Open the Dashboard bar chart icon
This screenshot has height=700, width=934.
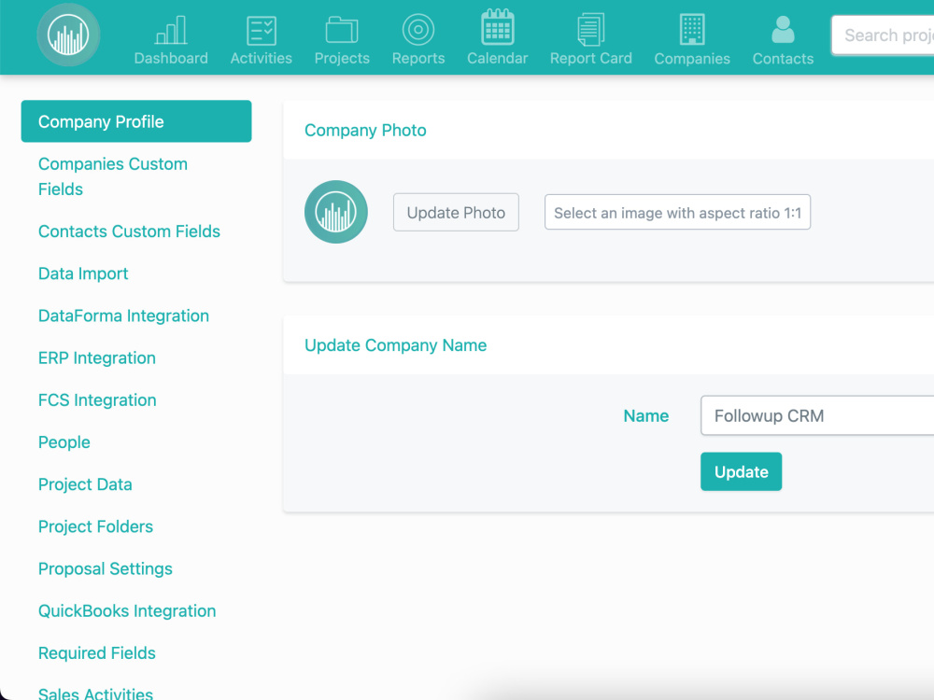pos(171,31)
